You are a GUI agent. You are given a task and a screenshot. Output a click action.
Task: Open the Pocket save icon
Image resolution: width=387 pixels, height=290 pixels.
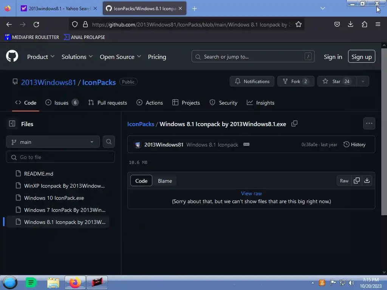click(337, 24)
